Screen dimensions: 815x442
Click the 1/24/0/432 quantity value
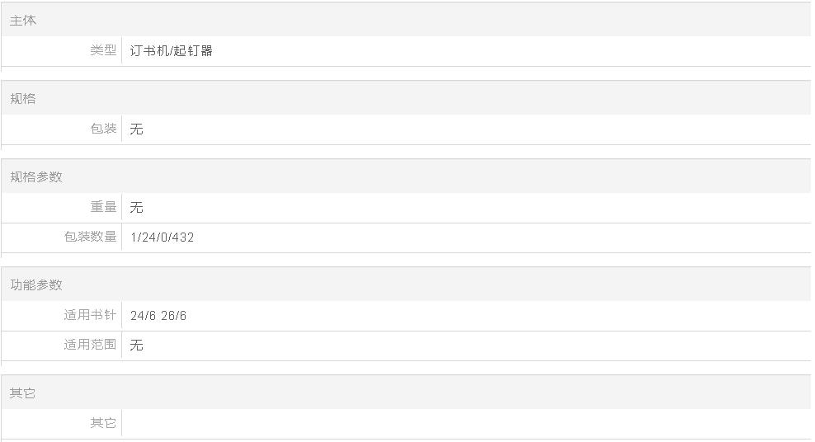163,237
